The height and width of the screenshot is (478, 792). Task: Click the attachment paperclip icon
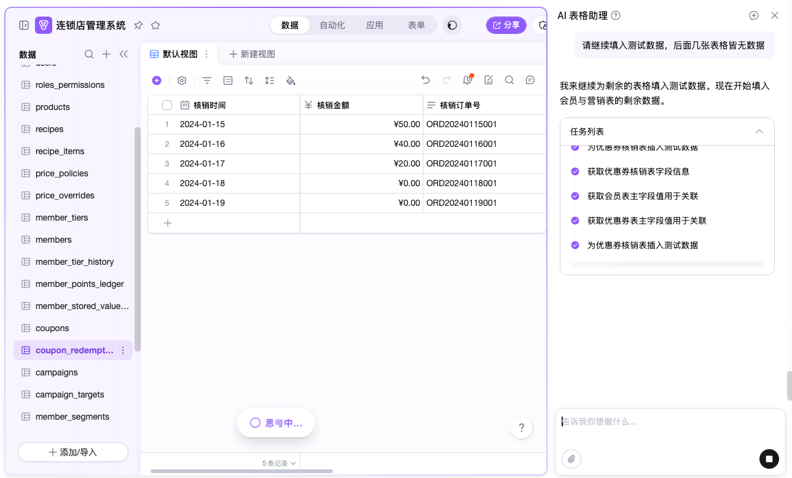[x=571, y=459]
